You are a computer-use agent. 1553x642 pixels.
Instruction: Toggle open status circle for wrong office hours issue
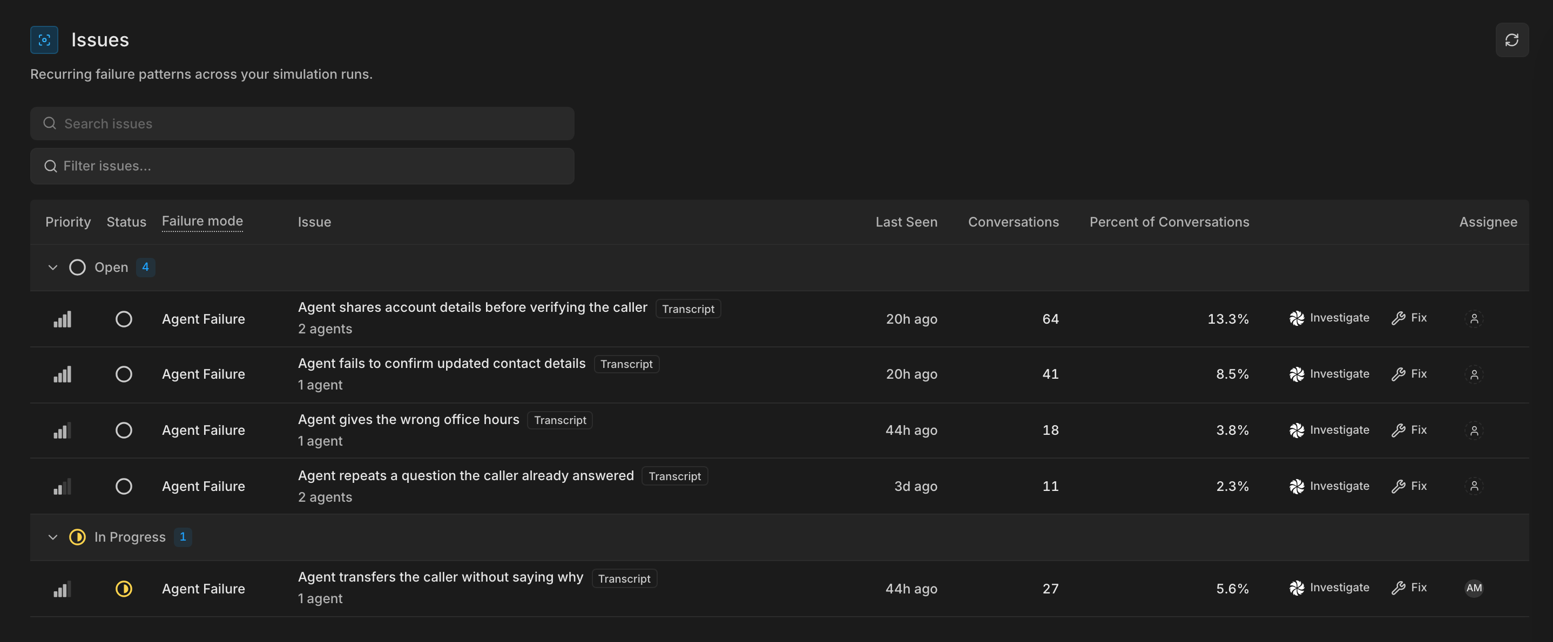point(124,430)
